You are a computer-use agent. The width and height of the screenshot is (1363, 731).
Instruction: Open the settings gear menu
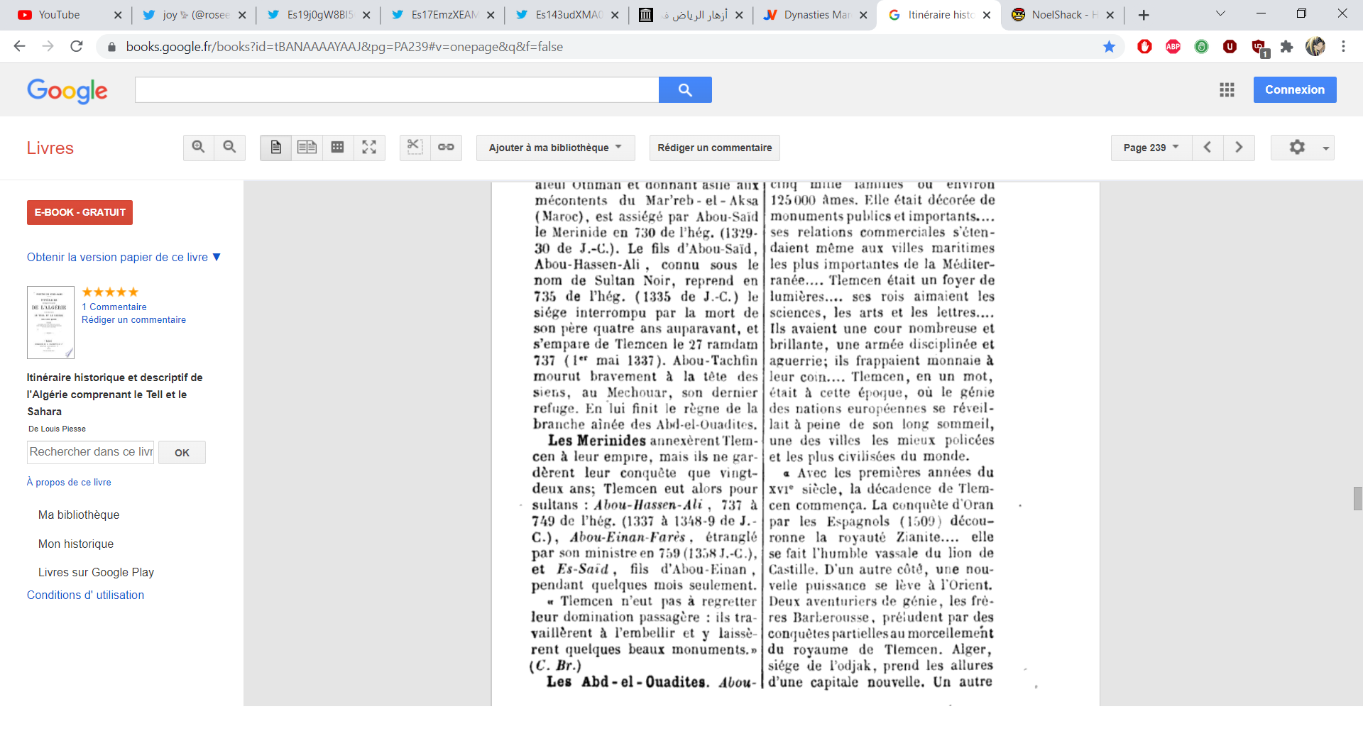tap(1303, 148)
